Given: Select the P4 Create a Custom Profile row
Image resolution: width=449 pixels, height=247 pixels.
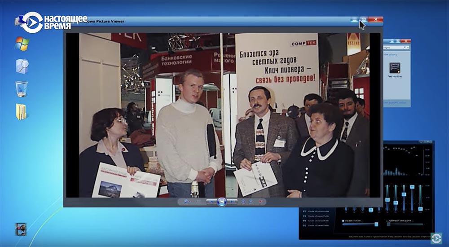Looking at the screenshot, I should pyautogui.click(x=316, y=216).
